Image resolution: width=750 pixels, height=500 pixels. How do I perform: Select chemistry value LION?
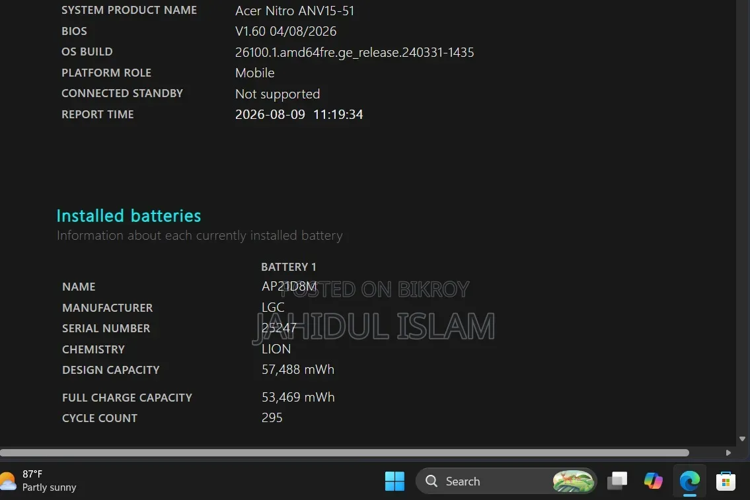pyautogui.click(x=276, y=349)
